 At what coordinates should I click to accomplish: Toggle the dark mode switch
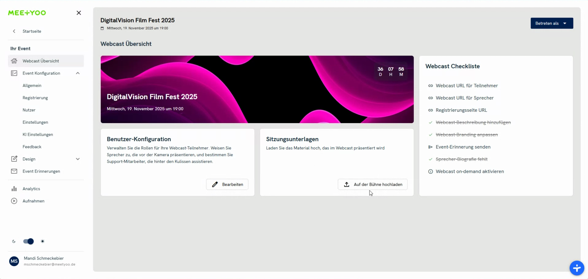[x=28, y=242]
